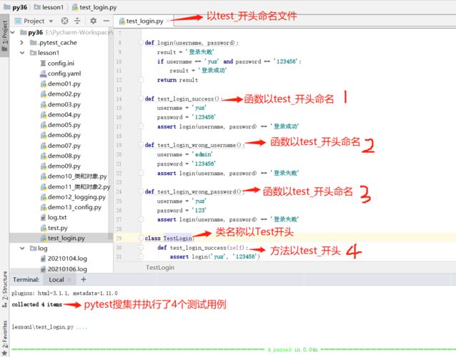The image size is (456, 357).
Task: Click 'collected 4 items' terminal text
Action: pos(37,304)
